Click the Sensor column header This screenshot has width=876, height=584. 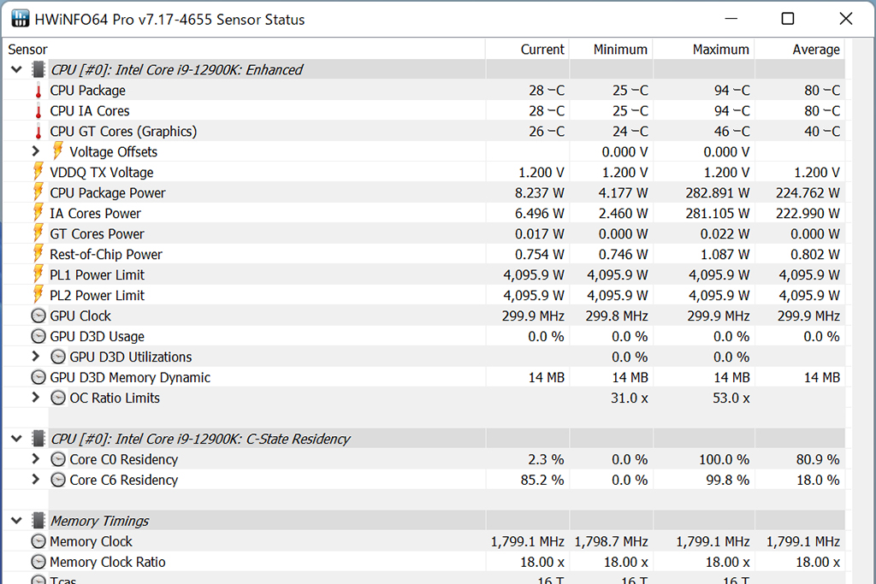(x=28, y=50)
